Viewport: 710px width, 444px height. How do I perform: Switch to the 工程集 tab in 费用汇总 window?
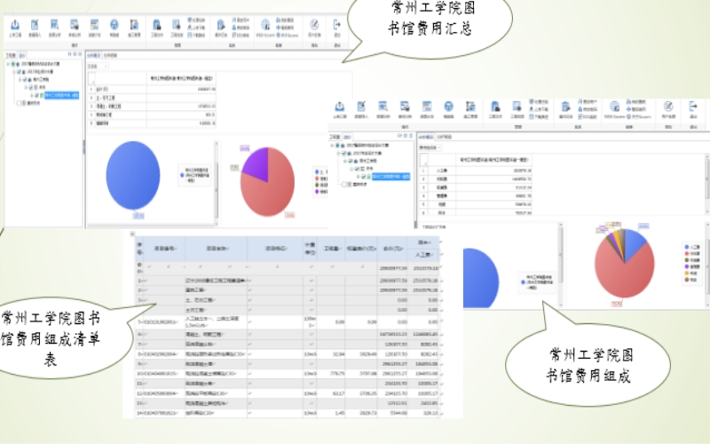[11, 55]
